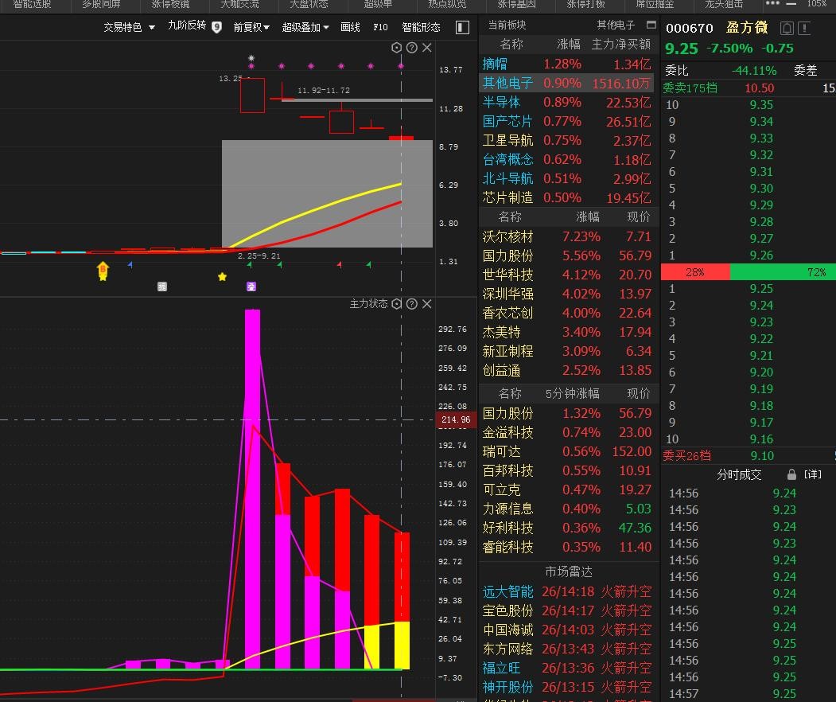Open the 多股同屏 tab
This screenshot has height=702, width=836.
coord(101,4)
